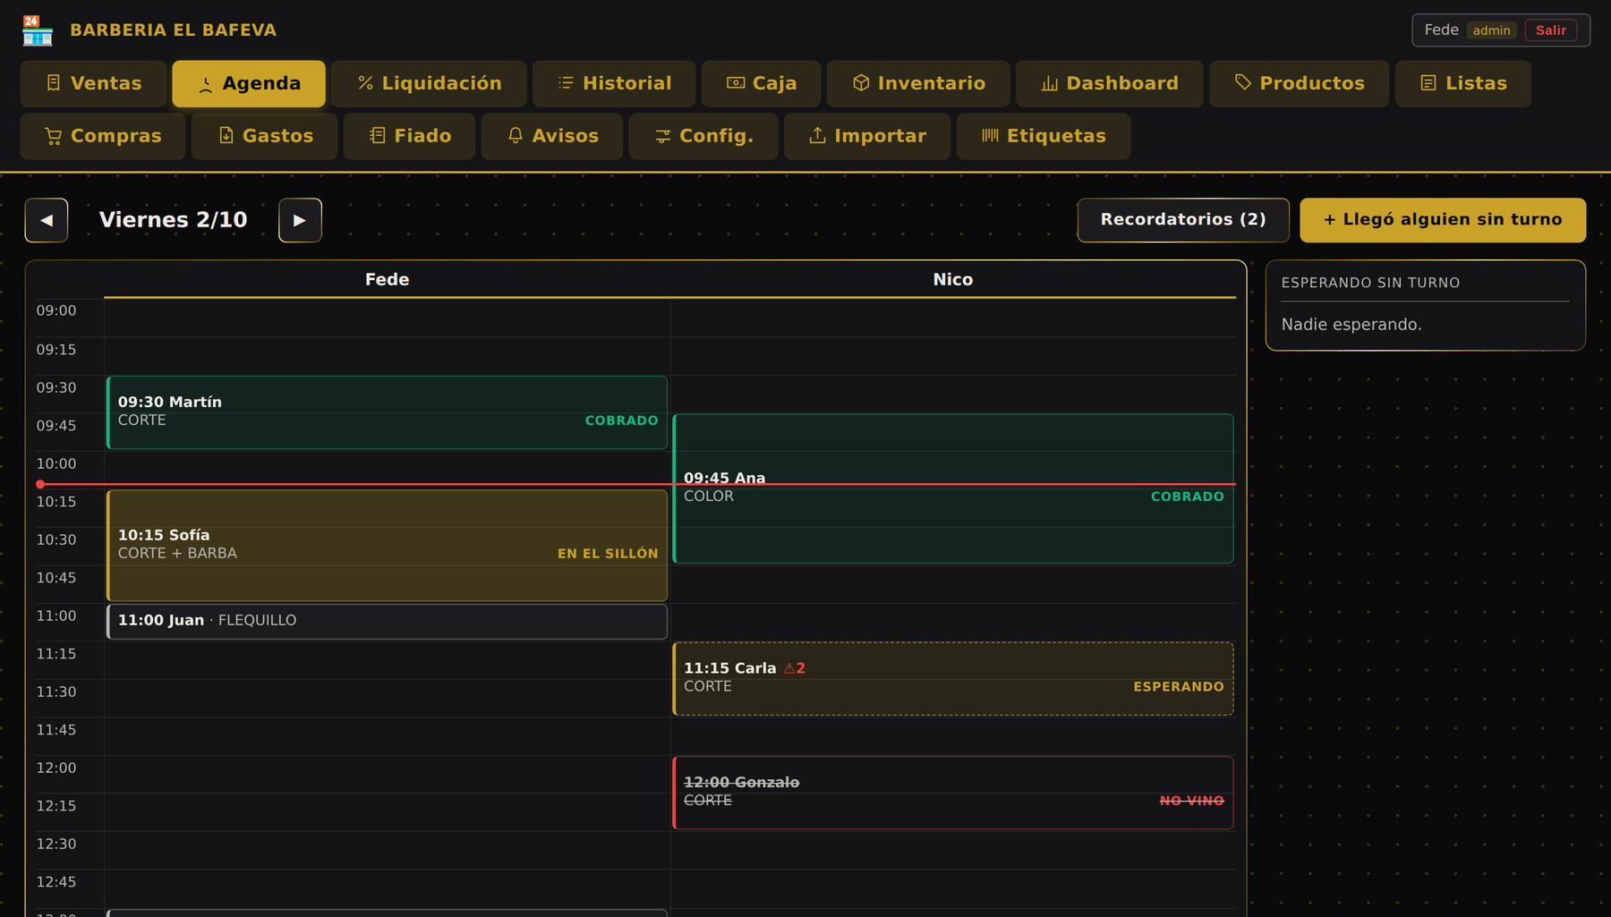Viewport: 1611px width, 917px height.
Task: Click the admin role badge
Action: click(x=1492, y=30)
